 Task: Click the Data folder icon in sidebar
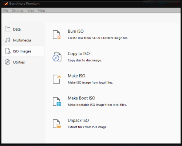point(8,29)
